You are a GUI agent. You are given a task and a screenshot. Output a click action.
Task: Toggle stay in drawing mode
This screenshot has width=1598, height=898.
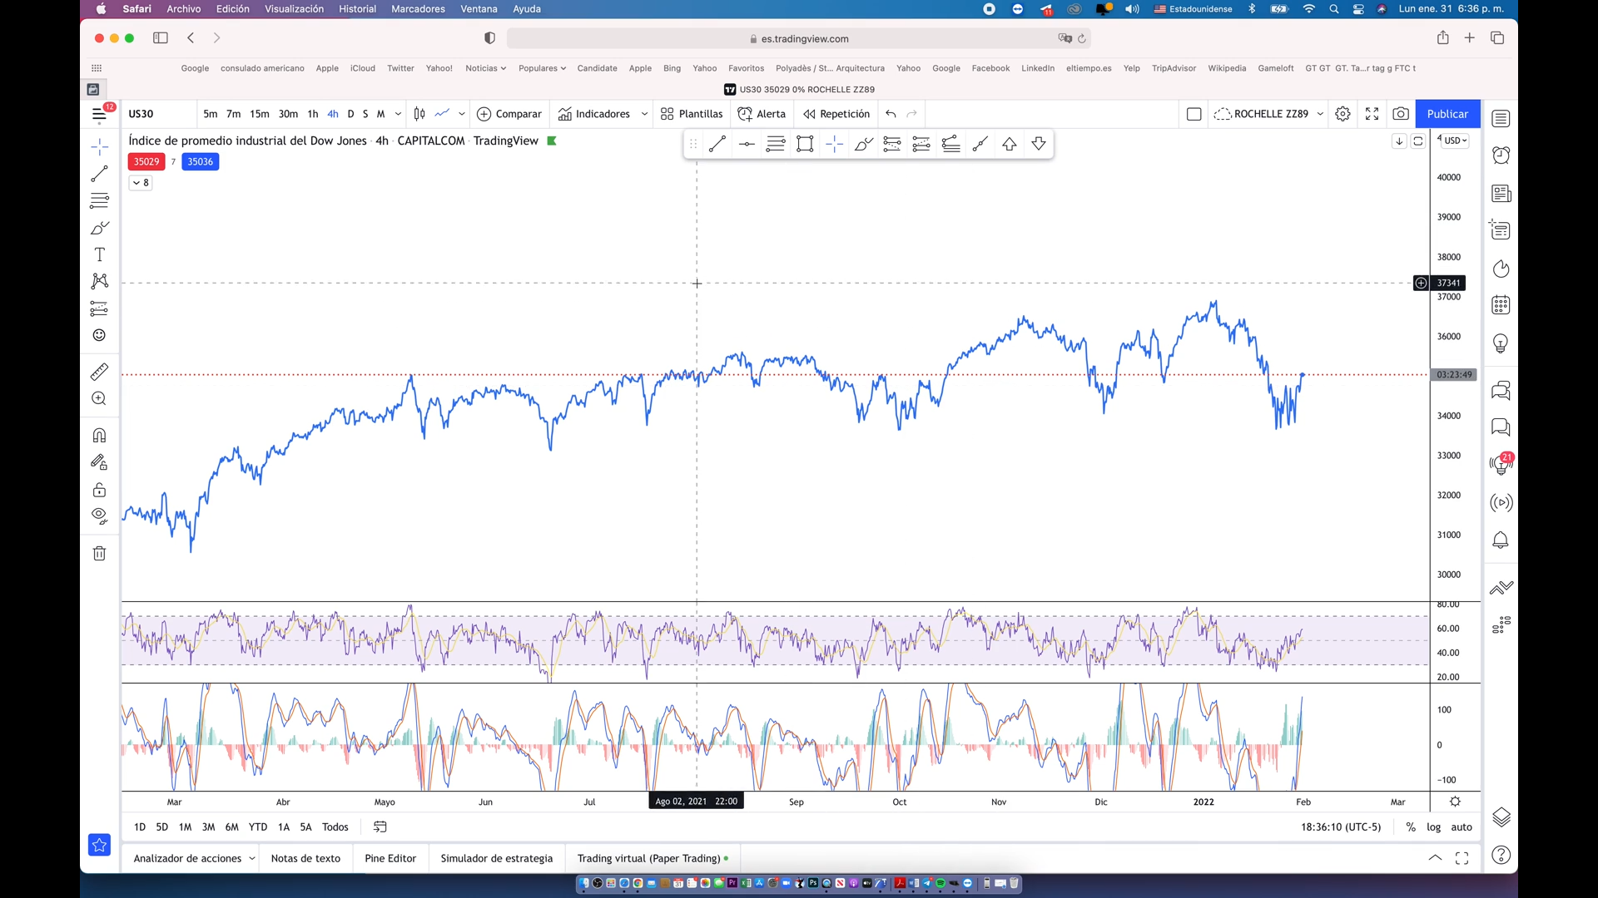pos(99,462)
